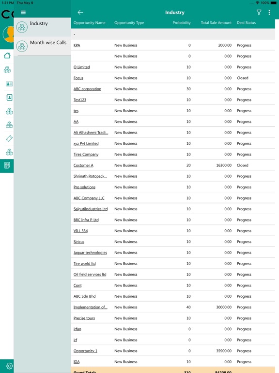Open the Tires Company opportunity

[x=86, y=154]
